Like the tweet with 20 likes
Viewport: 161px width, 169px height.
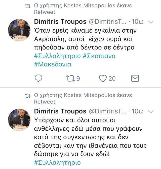coord(103,79)
